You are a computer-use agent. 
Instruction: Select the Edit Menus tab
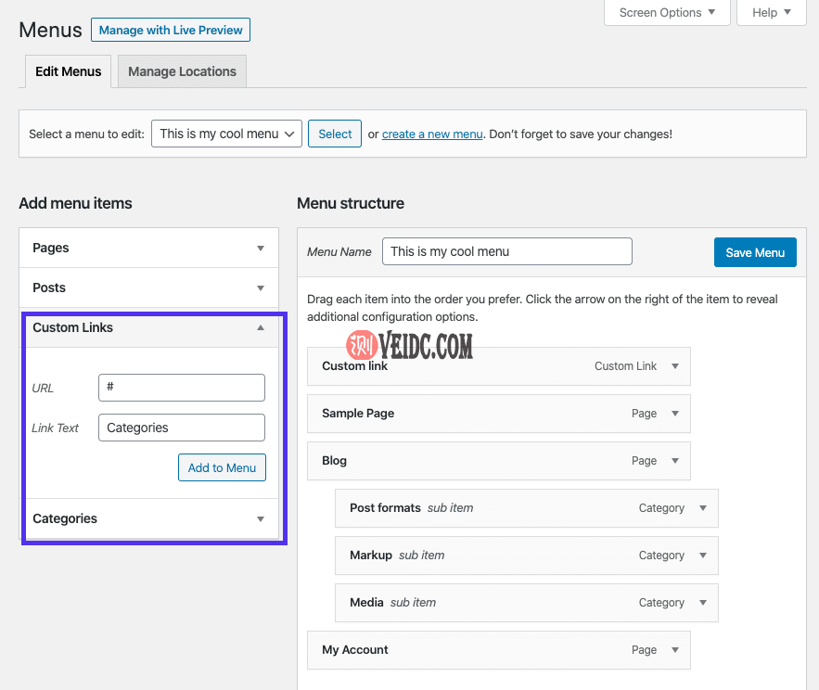68,71
